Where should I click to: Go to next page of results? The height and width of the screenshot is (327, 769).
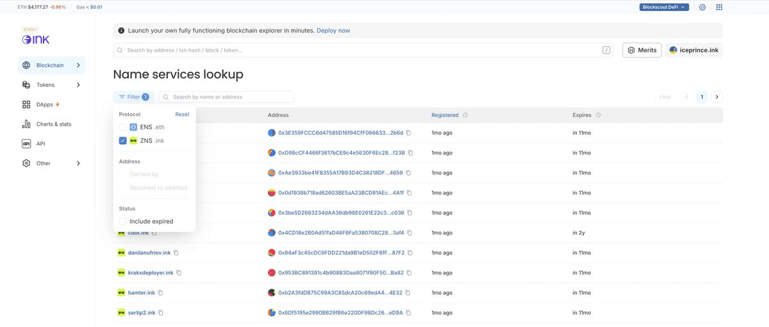[717, 97]
